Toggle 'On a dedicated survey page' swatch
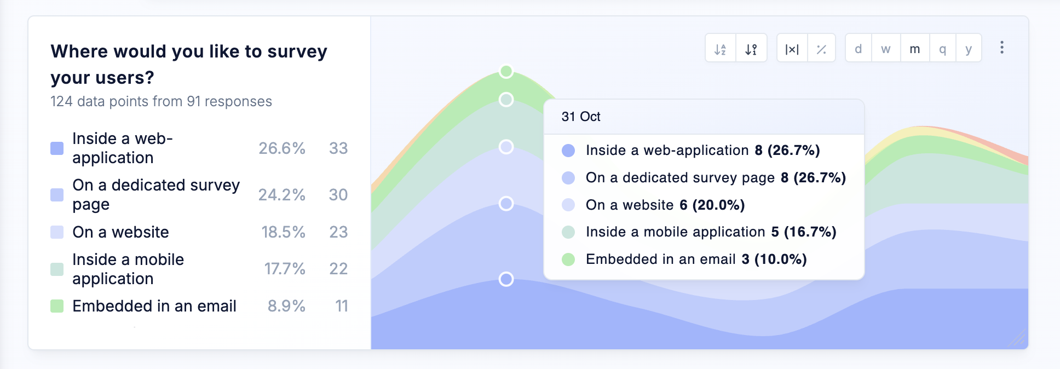 [57, 195]
